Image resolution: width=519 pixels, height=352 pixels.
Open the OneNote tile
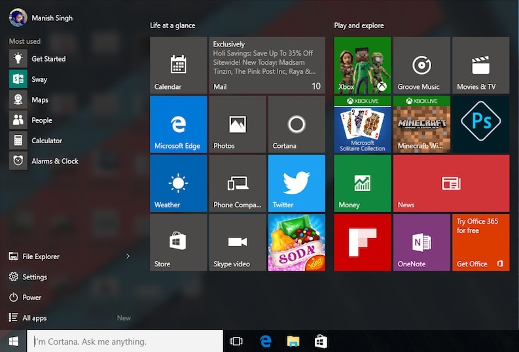point(421,243)
